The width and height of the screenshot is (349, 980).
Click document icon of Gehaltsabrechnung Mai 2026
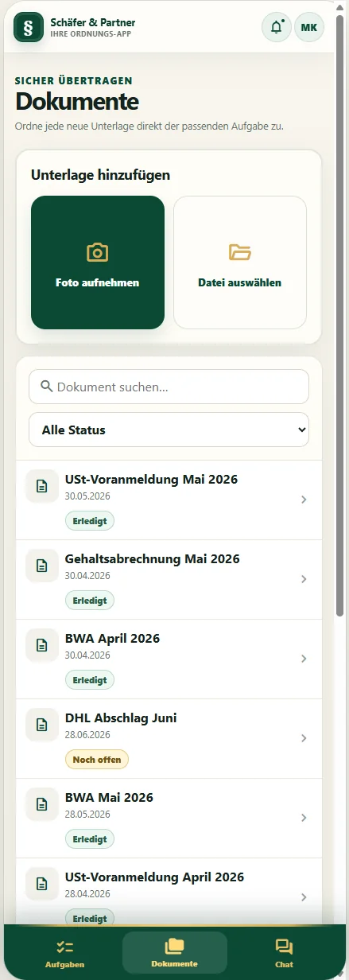pyautogui.click(x=42, y=566)
